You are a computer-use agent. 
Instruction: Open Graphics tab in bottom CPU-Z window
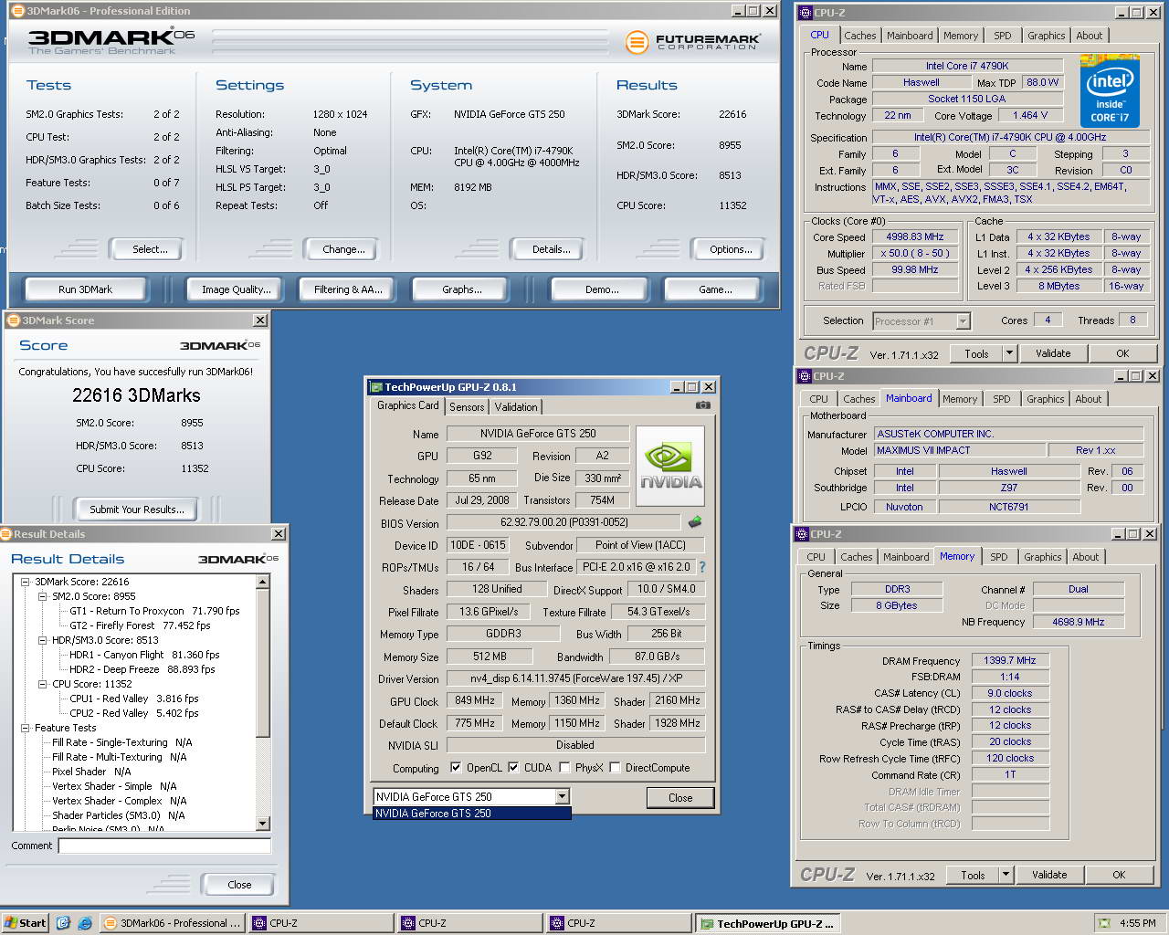click(1042, 557)
